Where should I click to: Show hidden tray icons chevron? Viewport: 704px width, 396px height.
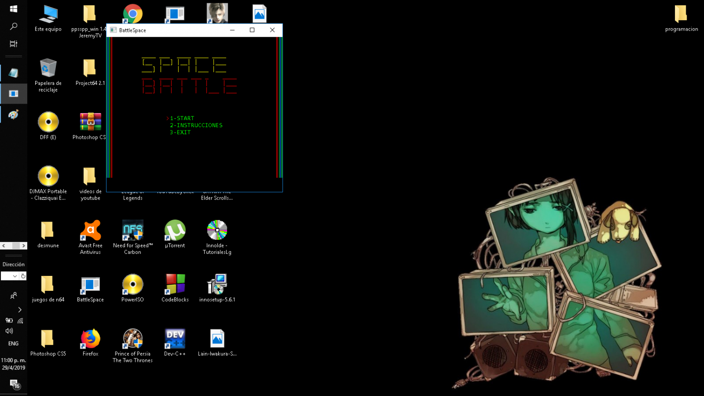20,310
